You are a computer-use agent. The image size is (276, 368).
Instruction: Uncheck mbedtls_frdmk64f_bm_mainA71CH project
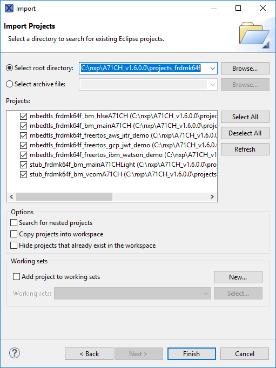pos(23,126)
